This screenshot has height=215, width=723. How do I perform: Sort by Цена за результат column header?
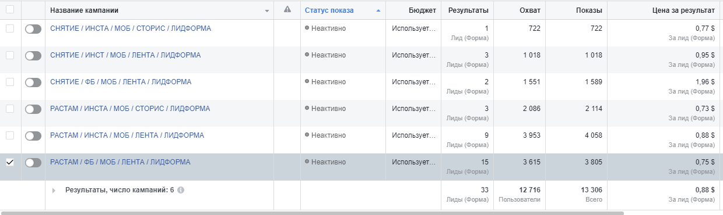pyautogui.click(x=683, y=10)
